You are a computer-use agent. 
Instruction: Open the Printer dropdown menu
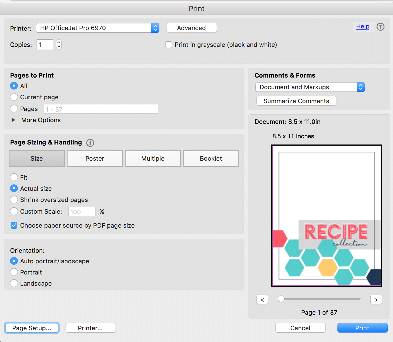pos(98,28)
